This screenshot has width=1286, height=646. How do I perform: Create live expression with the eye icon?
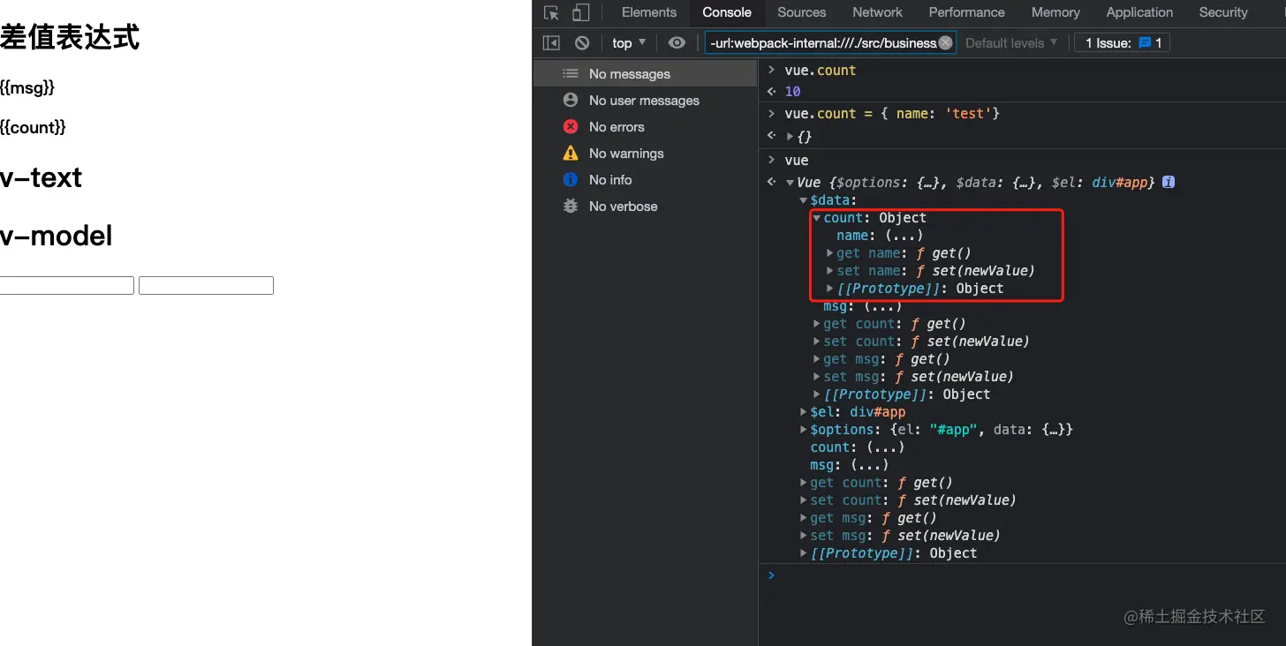(x=677, y=42)
